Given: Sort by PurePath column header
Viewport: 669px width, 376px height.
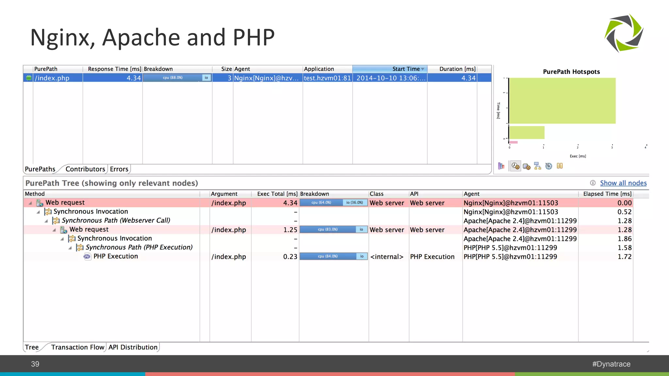Looking at the screenshot, I should click(58, 69).
